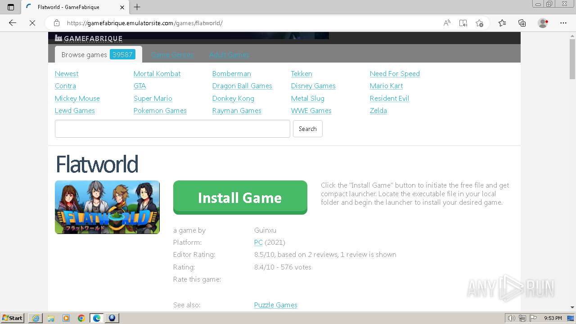Click the network tray icon
The width and height of the screenshot is (576, 324).
(x=522, y=318)
